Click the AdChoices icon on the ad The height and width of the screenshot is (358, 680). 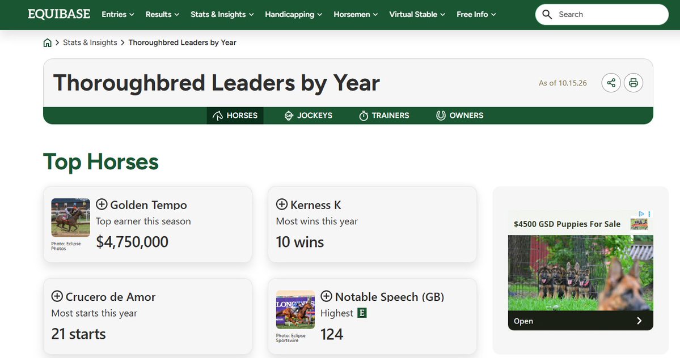(641, 214)
